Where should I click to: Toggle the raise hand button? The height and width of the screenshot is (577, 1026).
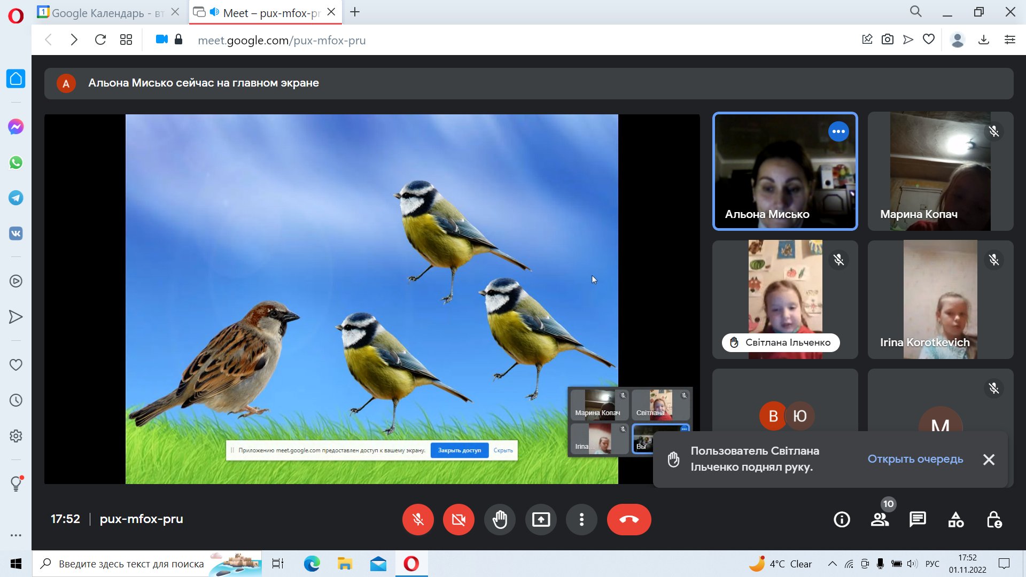click(x=500, y=519)
